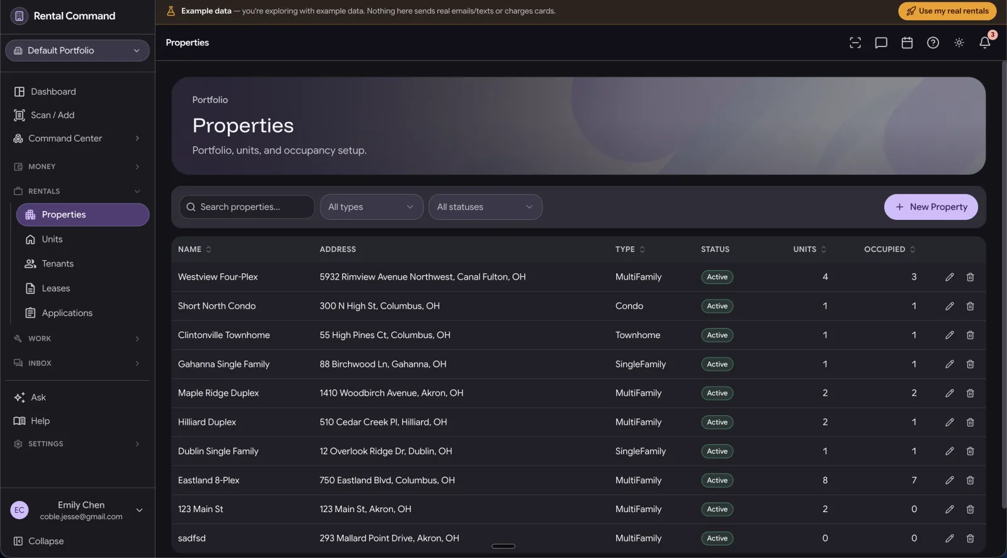This screenshot has width=1007, height=558.
Task: Sort the table by NAME column
Action: click(x=194, y=249)
